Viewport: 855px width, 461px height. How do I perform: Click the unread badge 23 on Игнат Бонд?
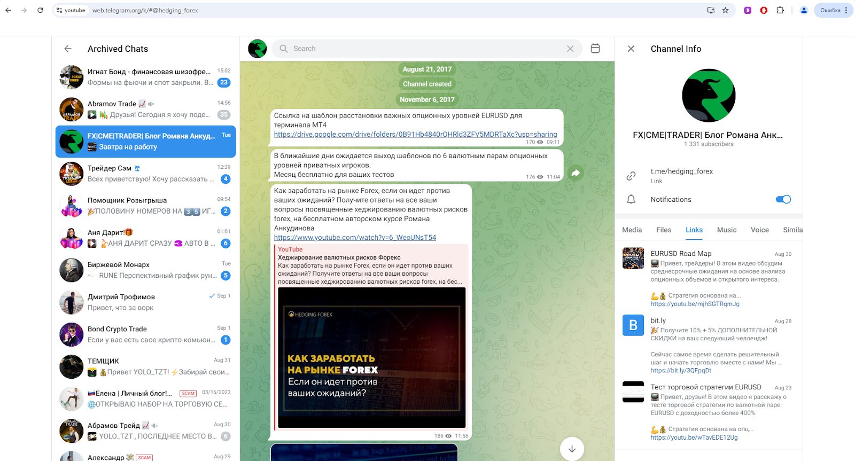pos(224,82)
